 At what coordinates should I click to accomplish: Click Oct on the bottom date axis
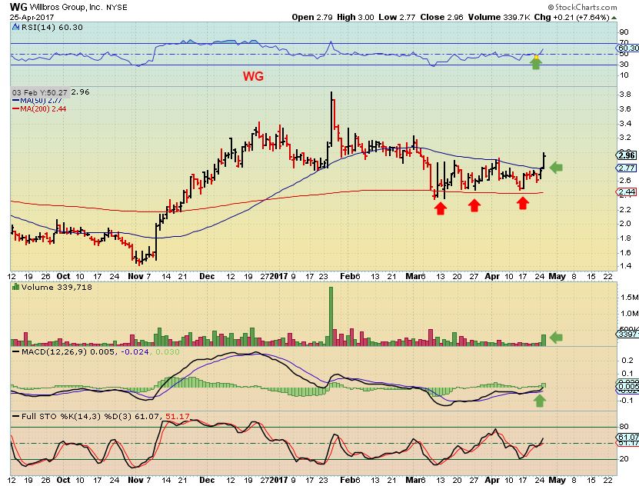click(63, 480)
